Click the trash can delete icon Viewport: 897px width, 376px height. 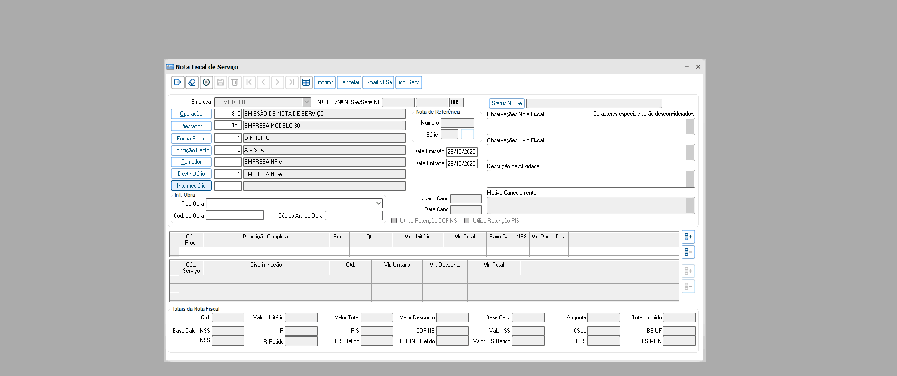click(235, 82)
